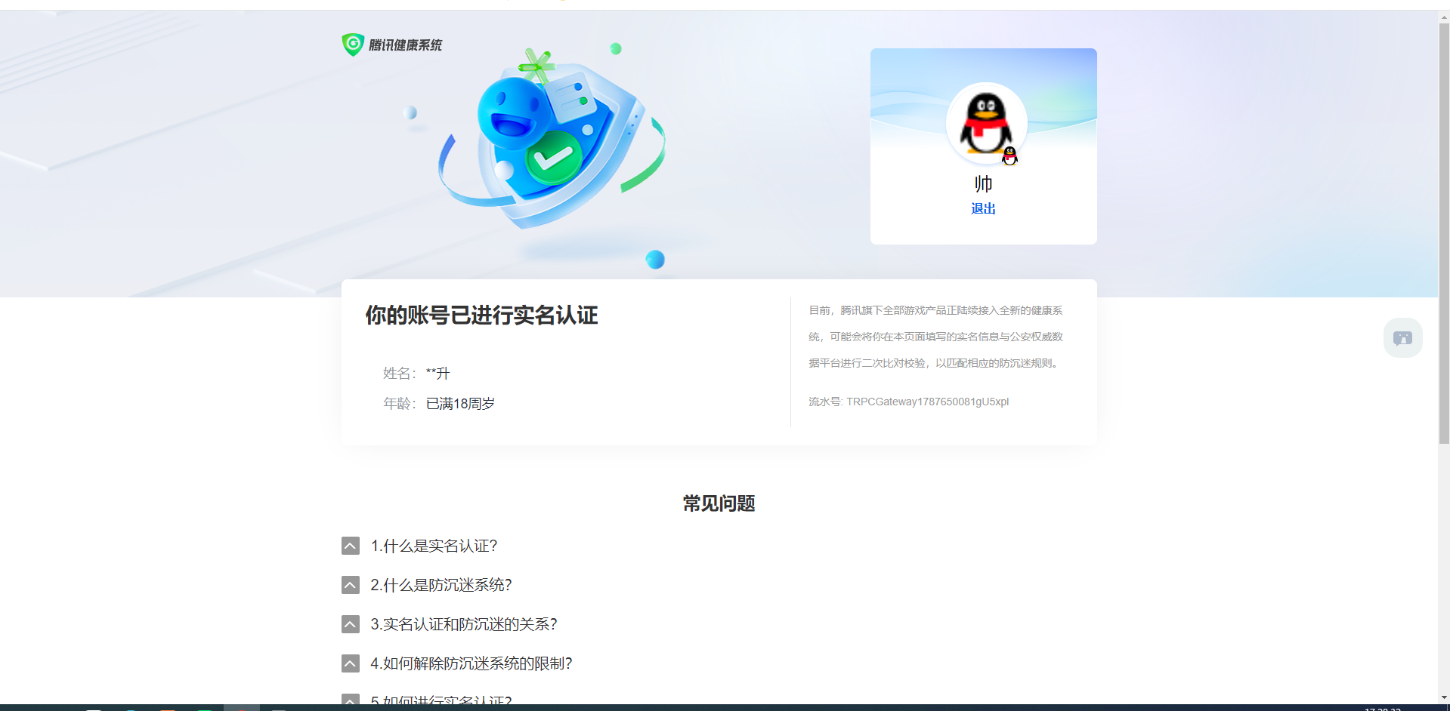1450x711 pixels.
Task: Expand question 2.什么是防沉迷系统?
Action: pyautogui.click(x=351, y=585)
